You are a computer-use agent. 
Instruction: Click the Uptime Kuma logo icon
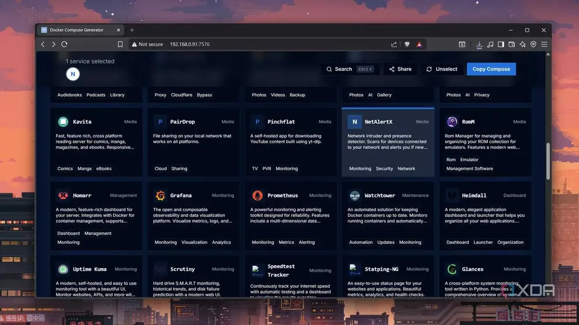[63, 269]
